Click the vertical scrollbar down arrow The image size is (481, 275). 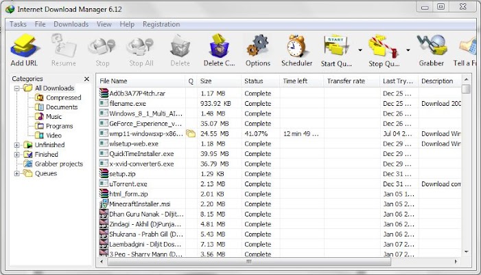click(467, 252)
